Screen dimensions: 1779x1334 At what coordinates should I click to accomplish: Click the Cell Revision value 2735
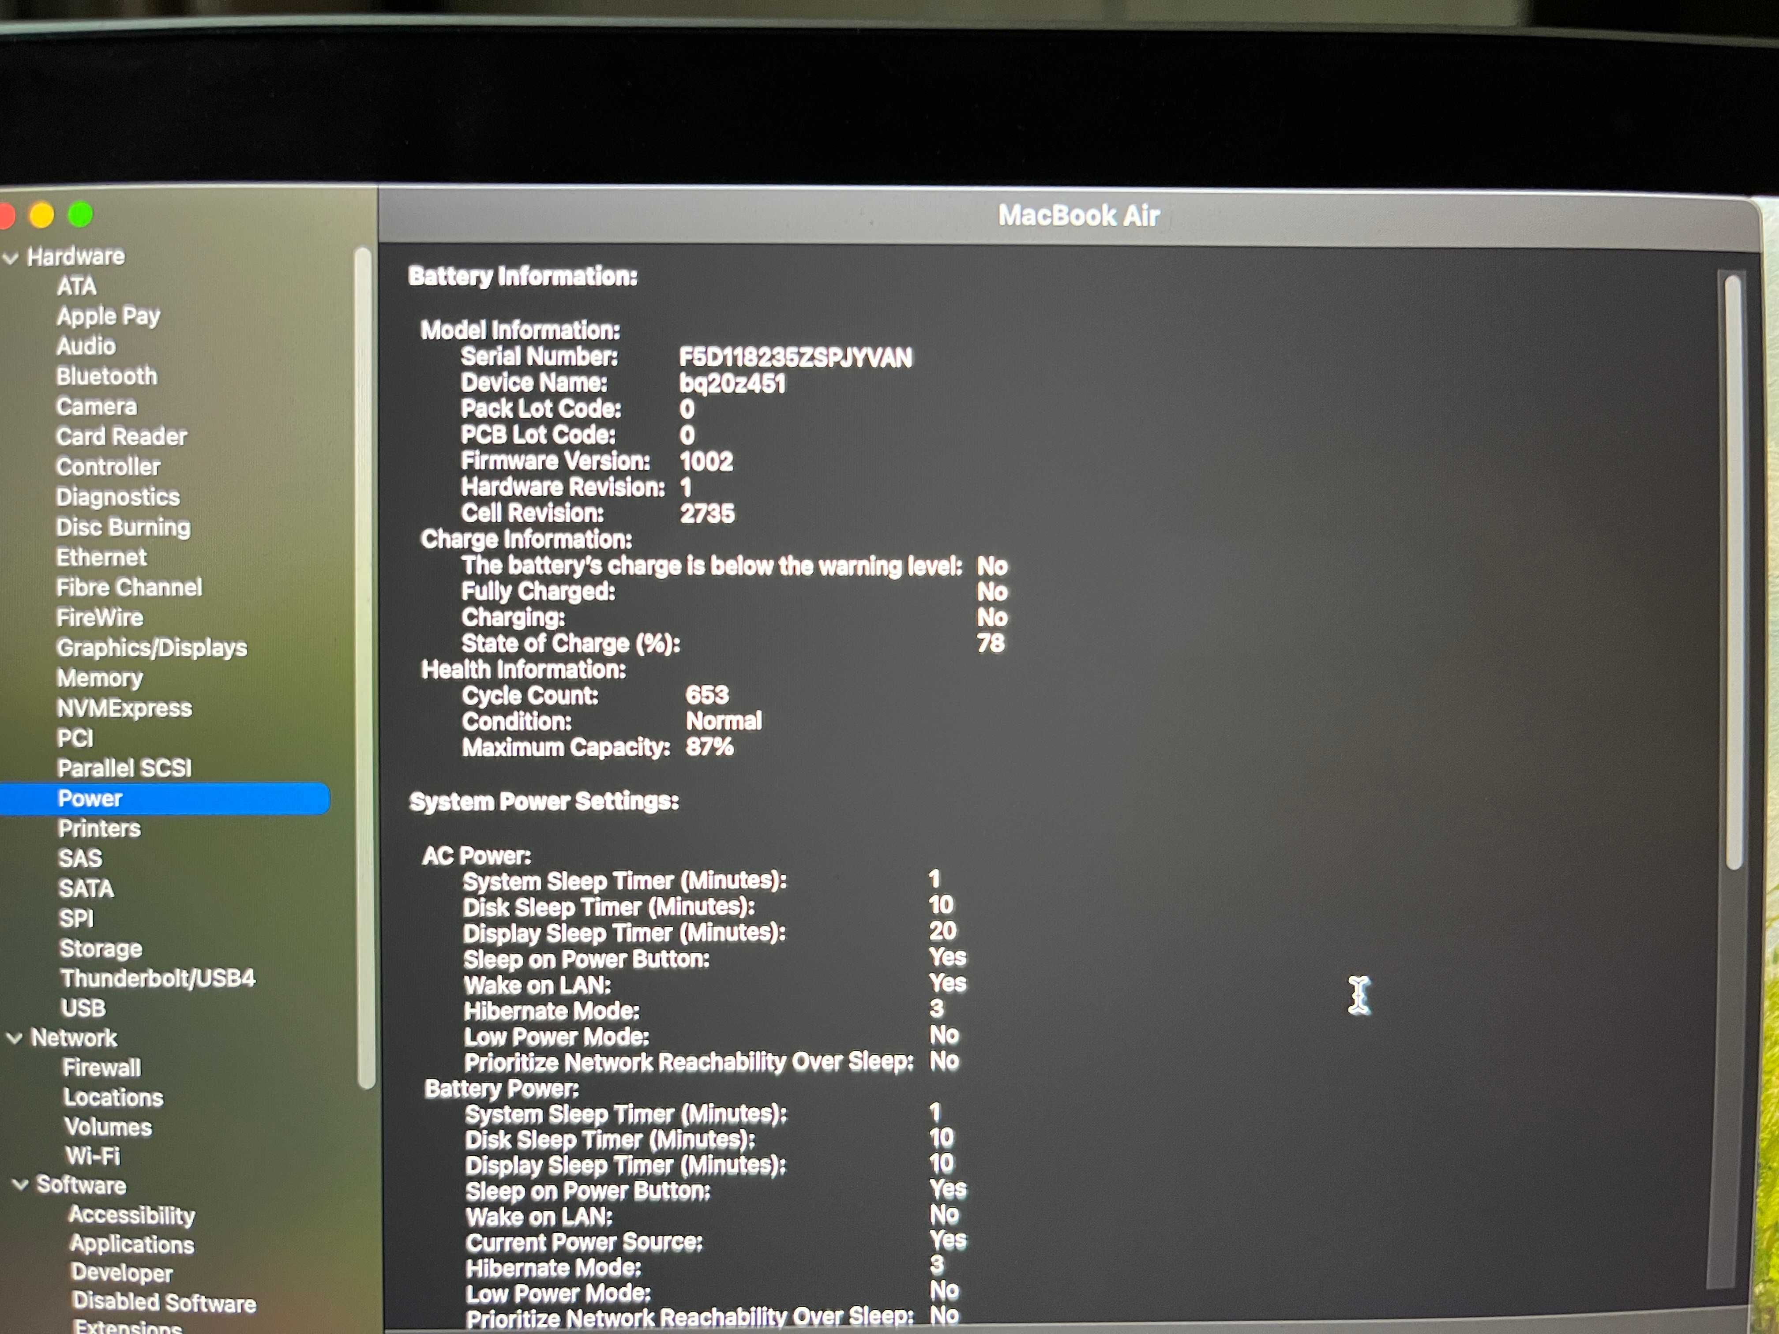coord(707,514)
